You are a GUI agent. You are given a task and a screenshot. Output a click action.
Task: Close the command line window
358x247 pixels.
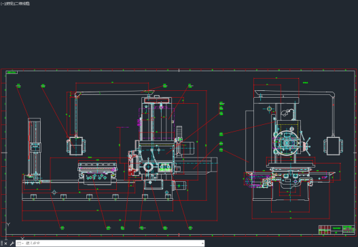(x=5, y=244)
